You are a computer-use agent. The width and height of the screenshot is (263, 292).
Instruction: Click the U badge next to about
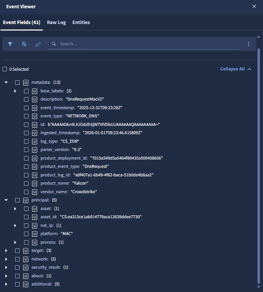(26, 276)
